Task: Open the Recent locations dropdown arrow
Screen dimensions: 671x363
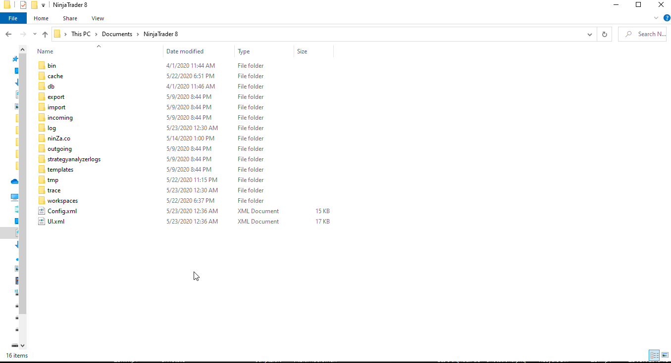Action: [35, 34]
